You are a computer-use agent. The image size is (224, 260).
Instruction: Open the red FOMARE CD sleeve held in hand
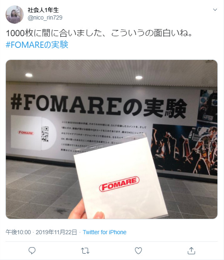click(121, 177)
